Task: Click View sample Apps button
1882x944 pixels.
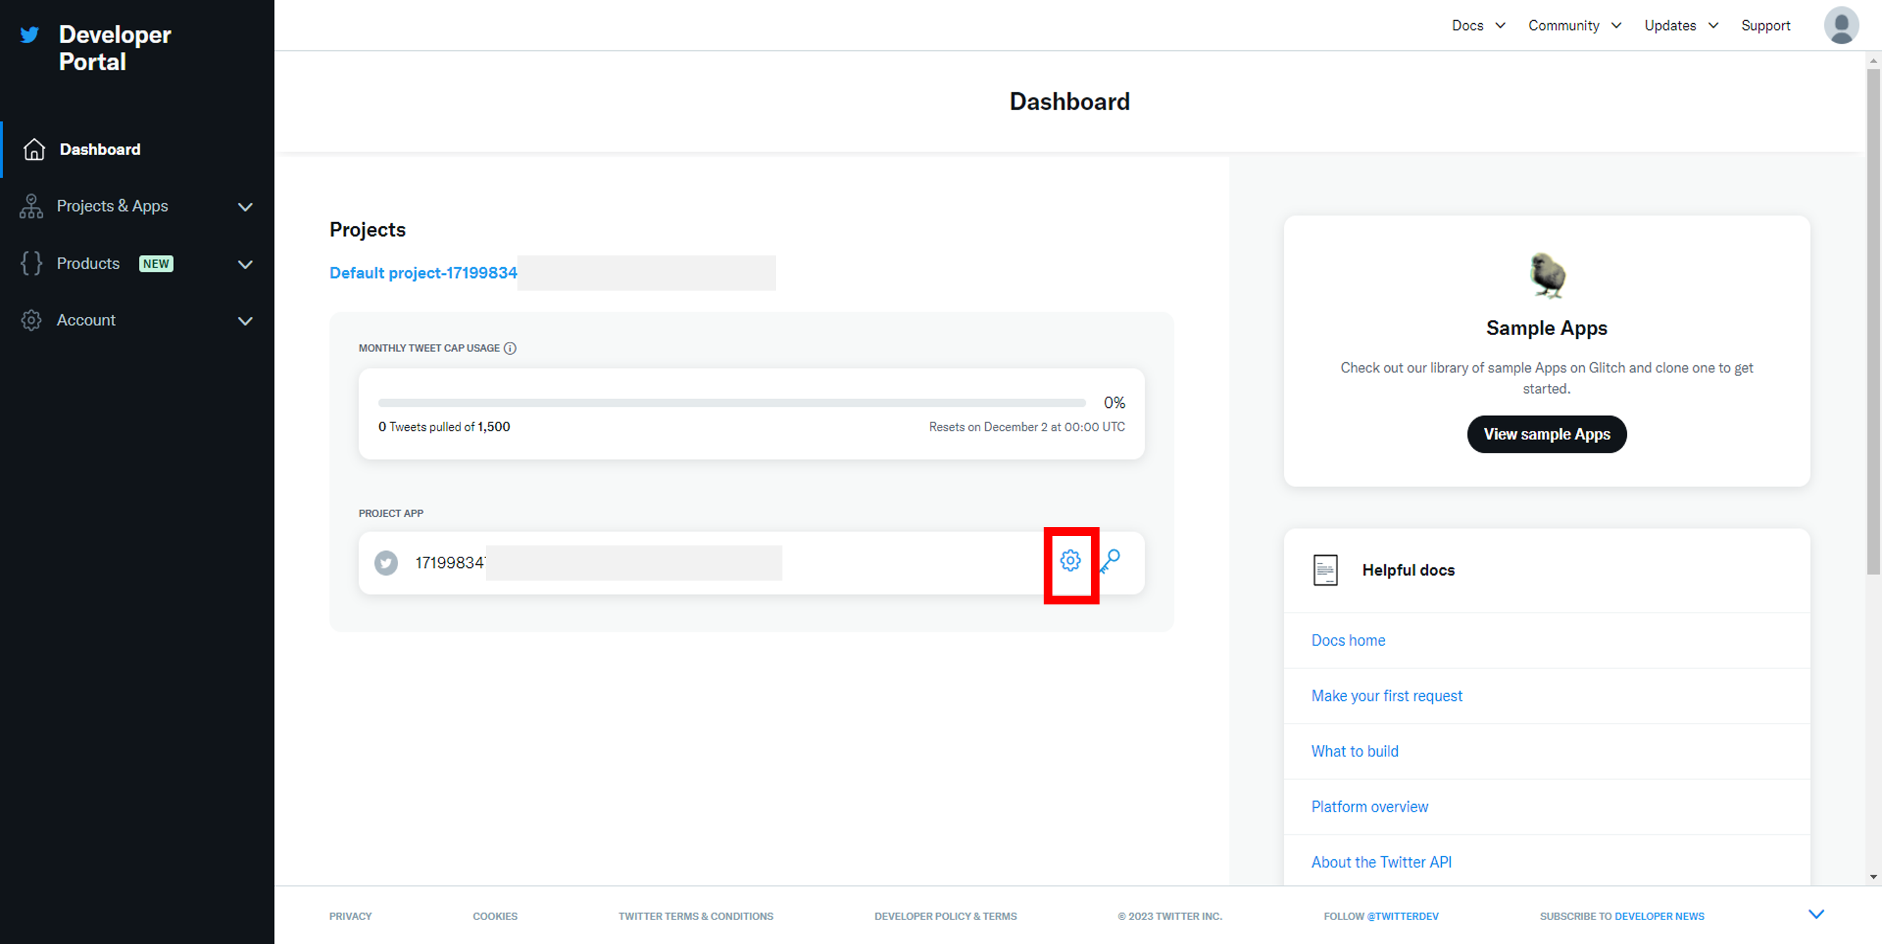Action: [x=1547, y=434]
